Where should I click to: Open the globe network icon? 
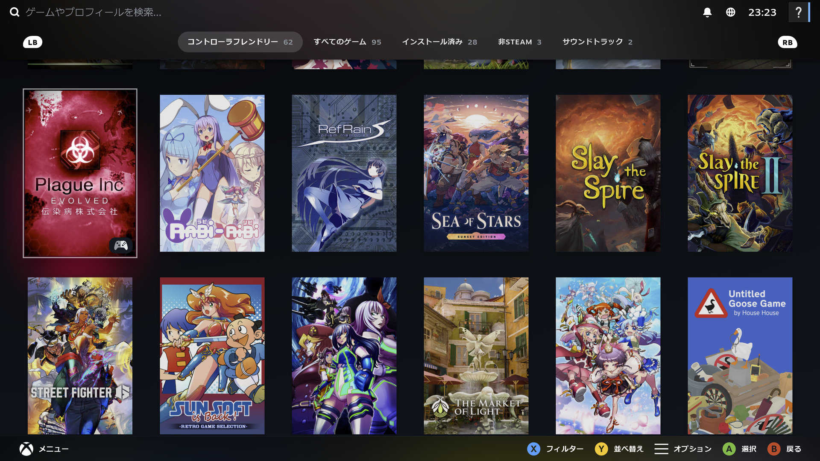731,12
